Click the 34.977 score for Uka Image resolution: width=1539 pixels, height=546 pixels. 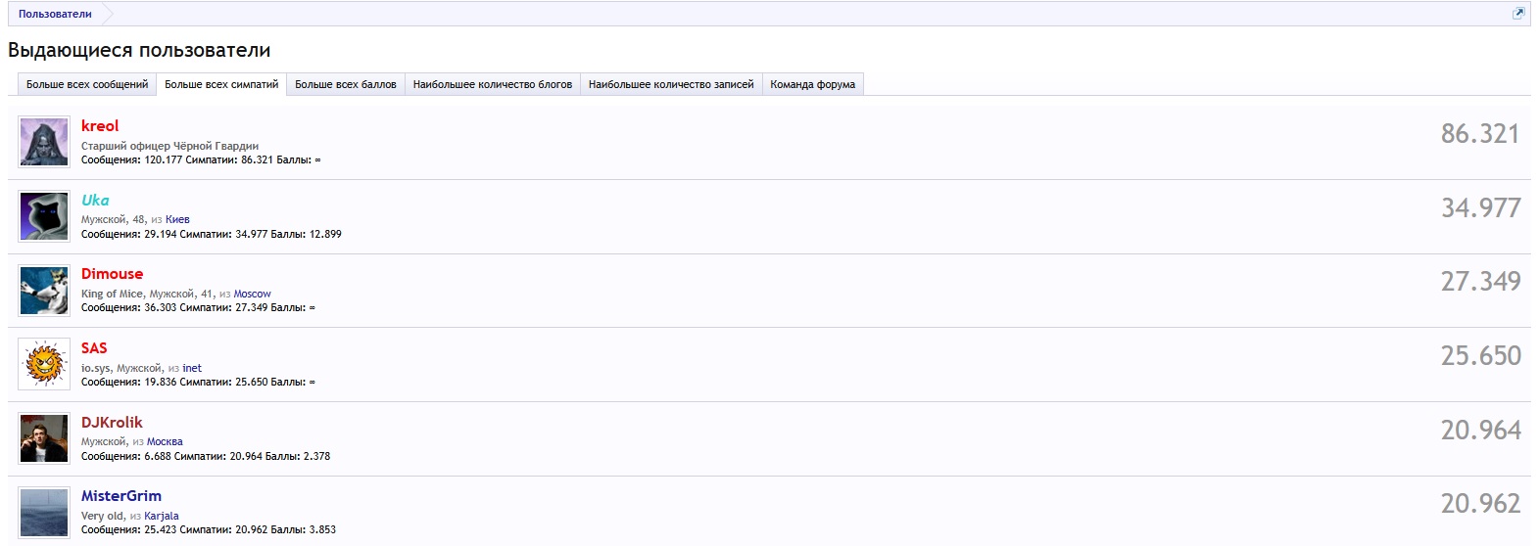click(x=1480, y=207)
